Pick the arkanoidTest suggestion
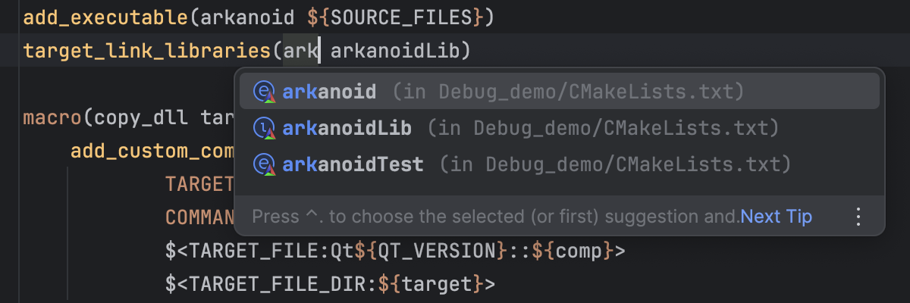Image resolution: width=910 pixels, height=303 pixels. point(353,164)
